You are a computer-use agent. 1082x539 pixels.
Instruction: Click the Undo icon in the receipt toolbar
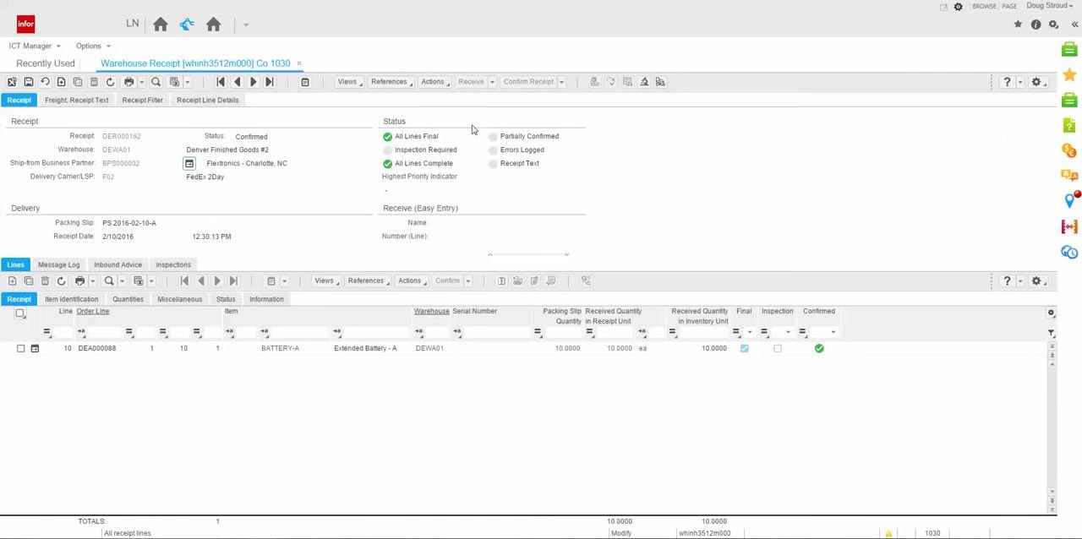click(x=45, y=82)
